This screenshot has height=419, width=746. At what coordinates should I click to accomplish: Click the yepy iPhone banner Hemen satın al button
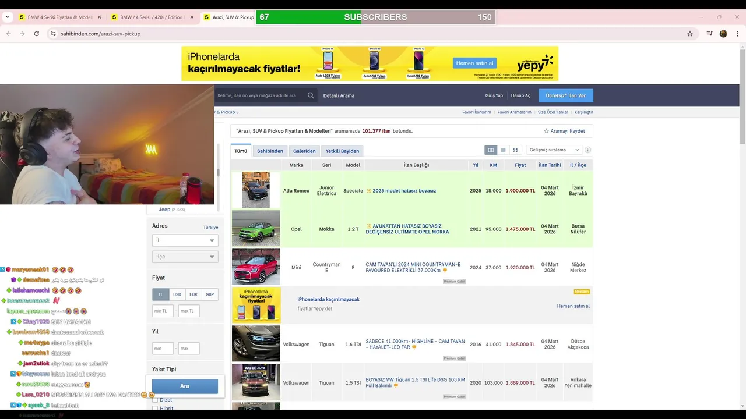pyautogui.click(x=474, y=63)
